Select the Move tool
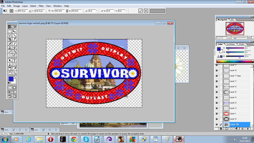The image size is (254, 143). tap(14, 31)
